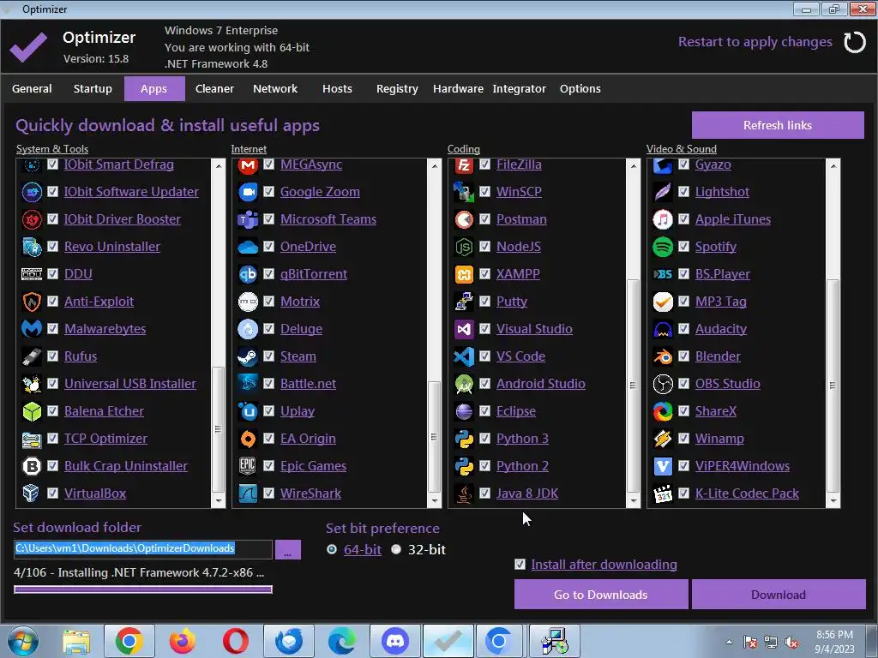Click the VirtualBox icon
Image resolution: width=878 pixels, height=658 pixels.
coord(32,493)
